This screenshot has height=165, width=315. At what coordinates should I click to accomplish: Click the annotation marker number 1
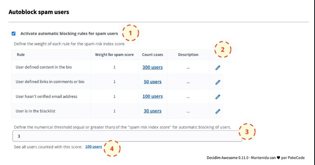tap(131, 33)
